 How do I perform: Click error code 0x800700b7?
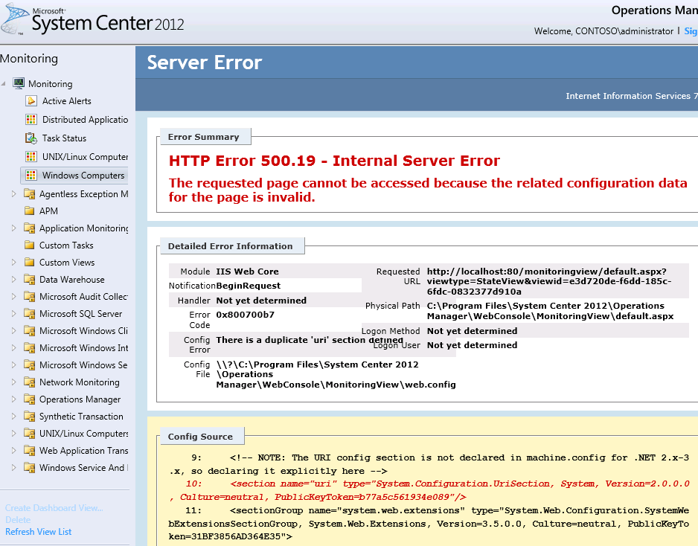(x=246, y=315)
